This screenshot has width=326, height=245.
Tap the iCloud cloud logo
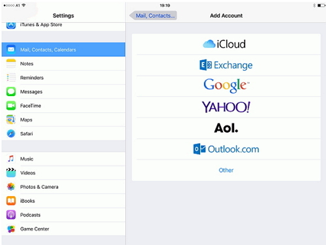pyautogui.click(x=209, y=44)
